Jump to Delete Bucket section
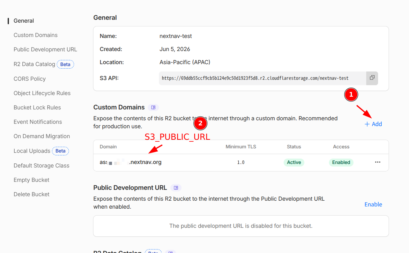 click(32, 194)
